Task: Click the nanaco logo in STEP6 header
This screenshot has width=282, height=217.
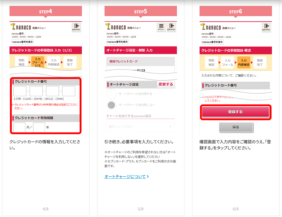Action: pos(211,27)
